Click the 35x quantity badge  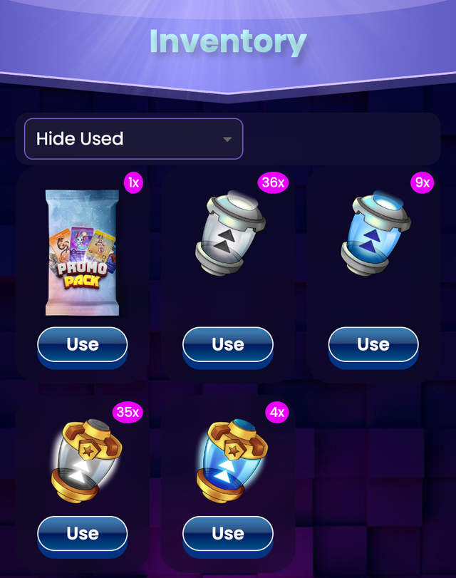(128, 412)
